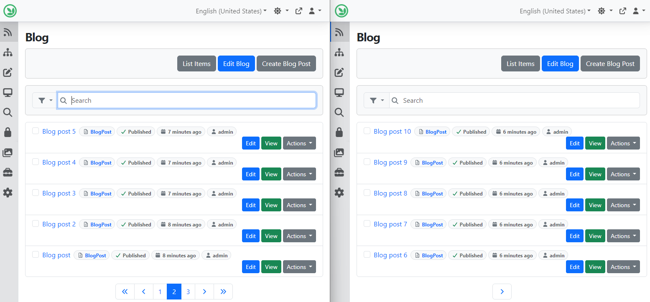Tick the checkbox for Blog post 4
Image resolution: width=650 pixels, height=302 pixels.
point(36,162)
